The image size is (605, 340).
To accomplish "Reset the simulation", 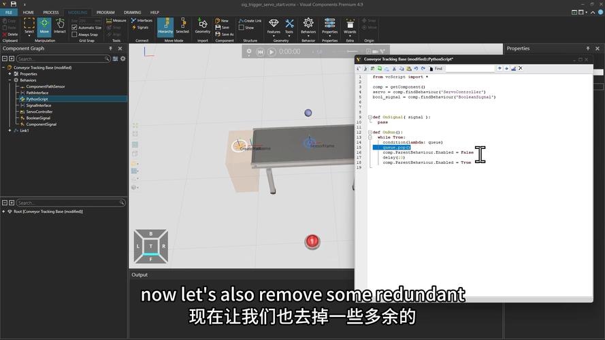I will [x=260, y=52].
